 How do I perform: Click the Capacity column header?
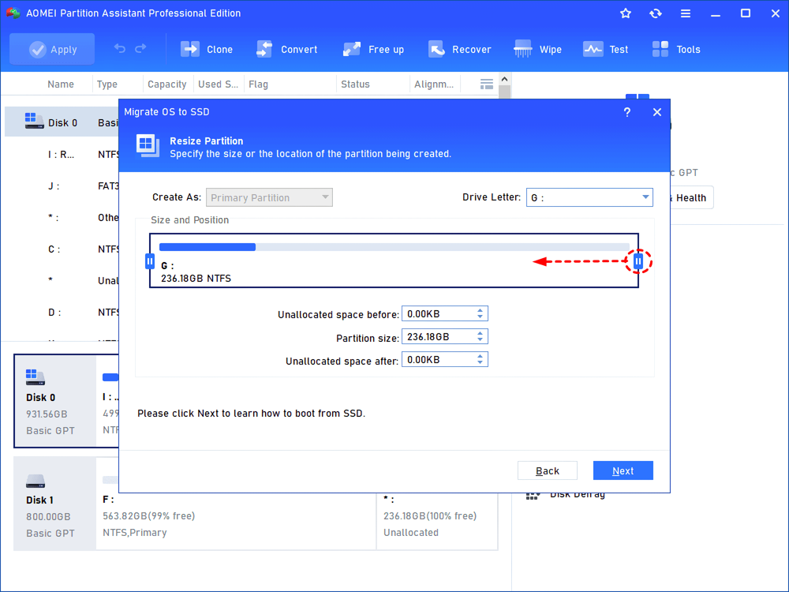click(167, 84)
